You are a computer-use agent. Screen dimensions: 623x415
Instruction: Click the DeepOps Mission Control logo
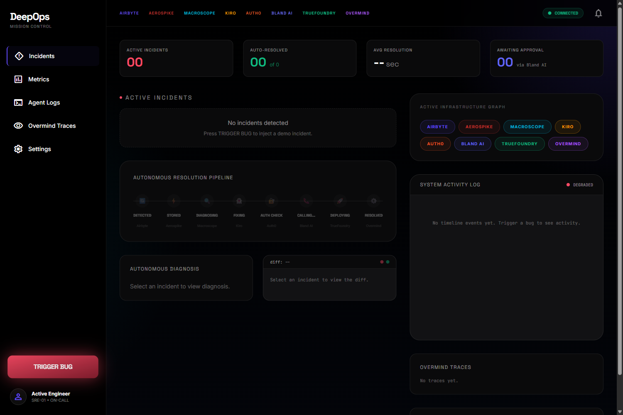(x=31, y=20)
